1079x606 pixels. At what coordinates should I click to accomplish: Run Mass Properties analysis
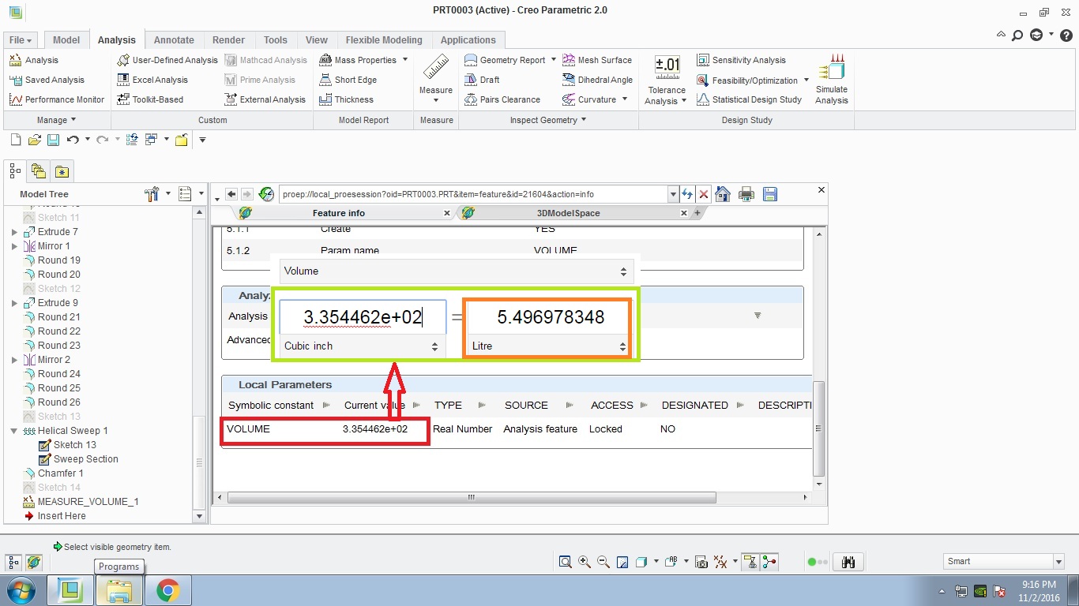[x=358, y=60]
